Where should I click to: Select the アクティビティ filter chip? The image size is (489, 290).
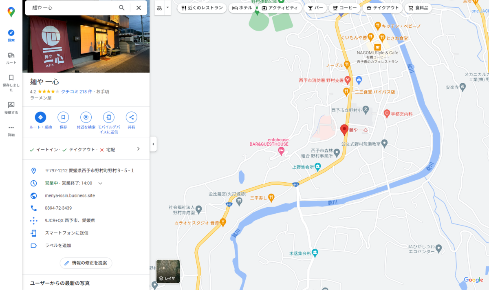coord(280,8)
